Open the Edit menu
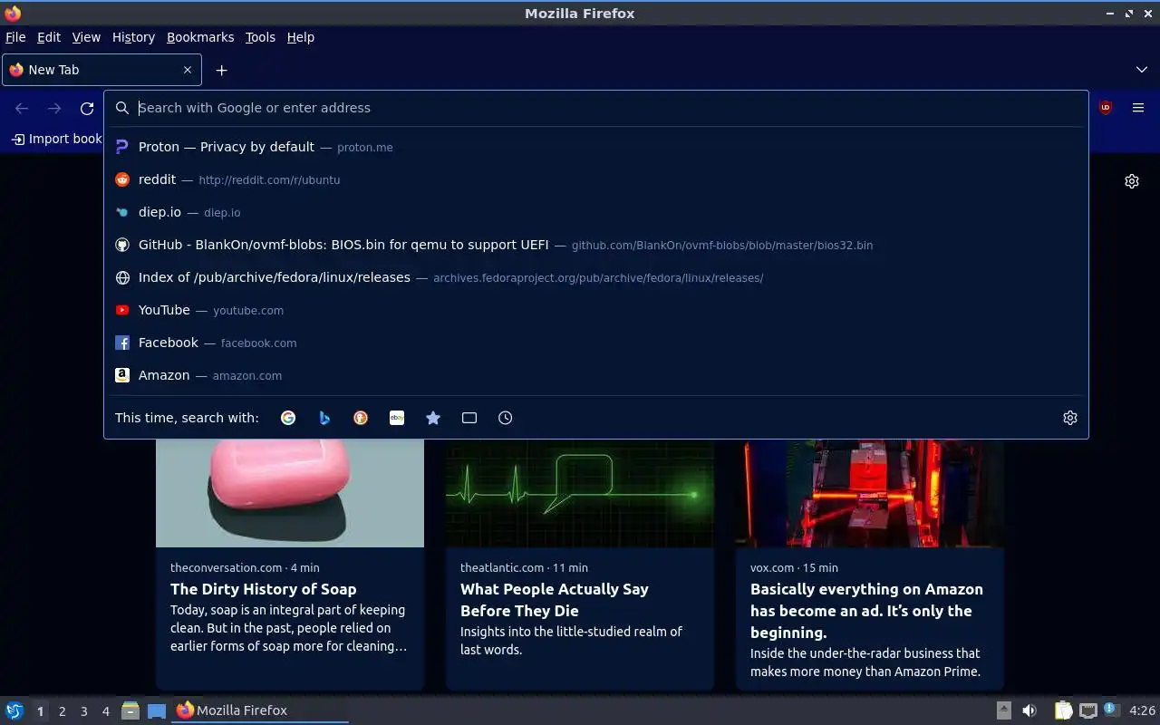The height and width of the screenshot is (725, 1160). (49, 37)
